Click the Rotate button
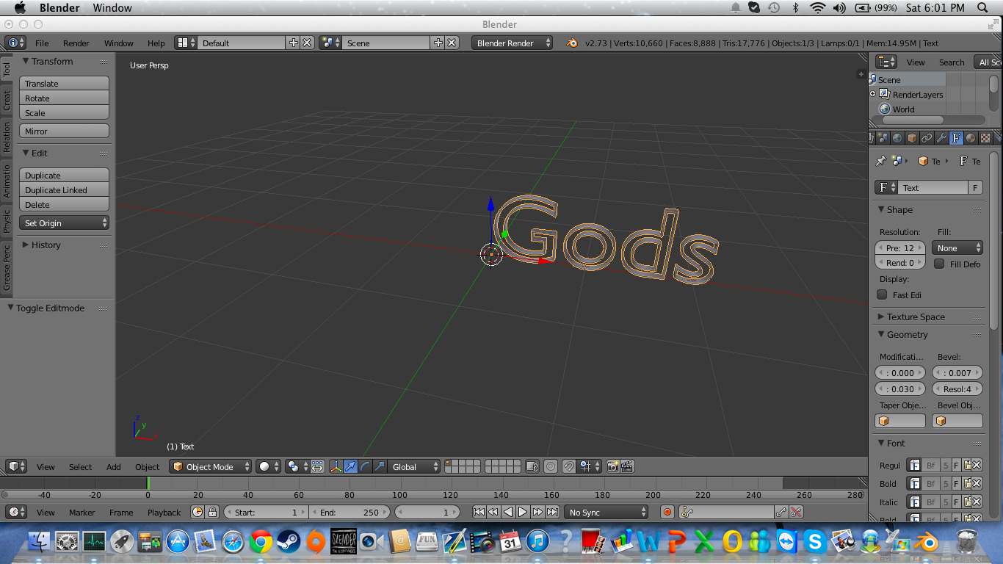1003x564 pixels. click(x=64, y=98)
